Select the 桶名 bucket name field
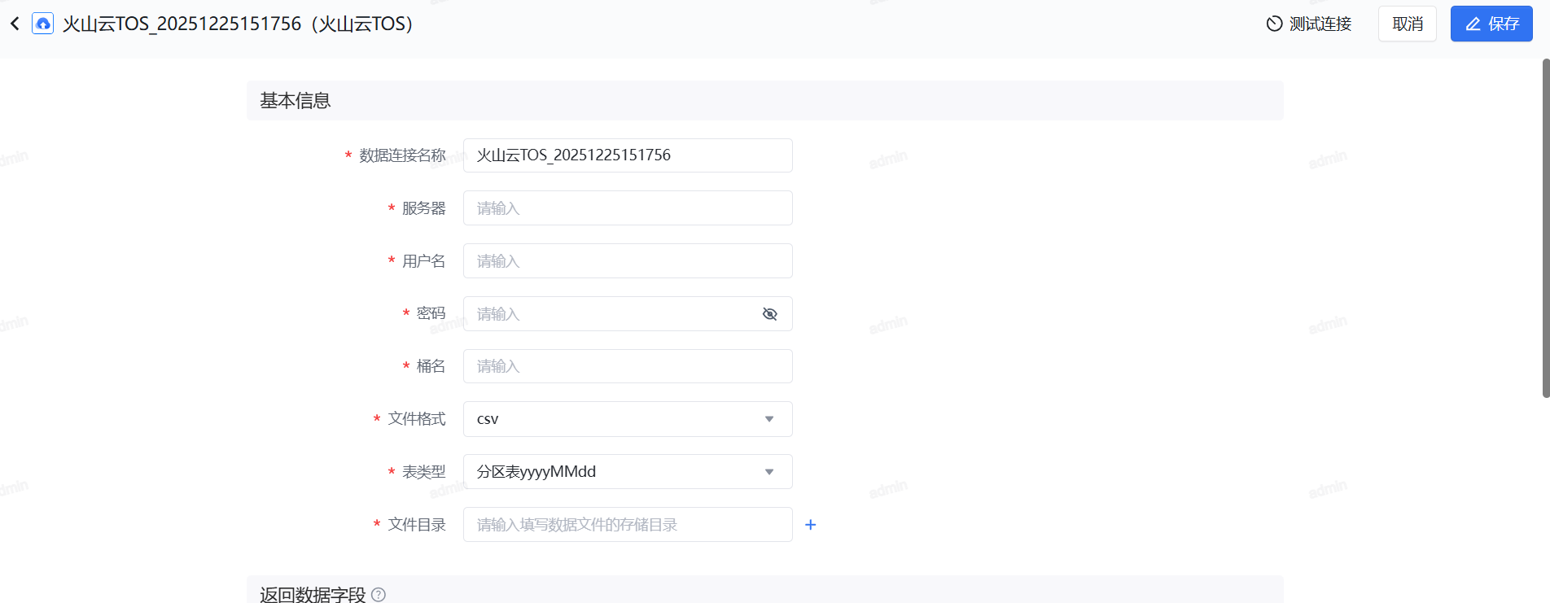1550x603 pixels. (x=627, y=366)
